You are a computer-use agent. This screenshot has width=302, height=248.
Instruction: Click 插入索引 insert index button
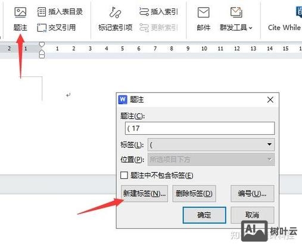(158, 12)
